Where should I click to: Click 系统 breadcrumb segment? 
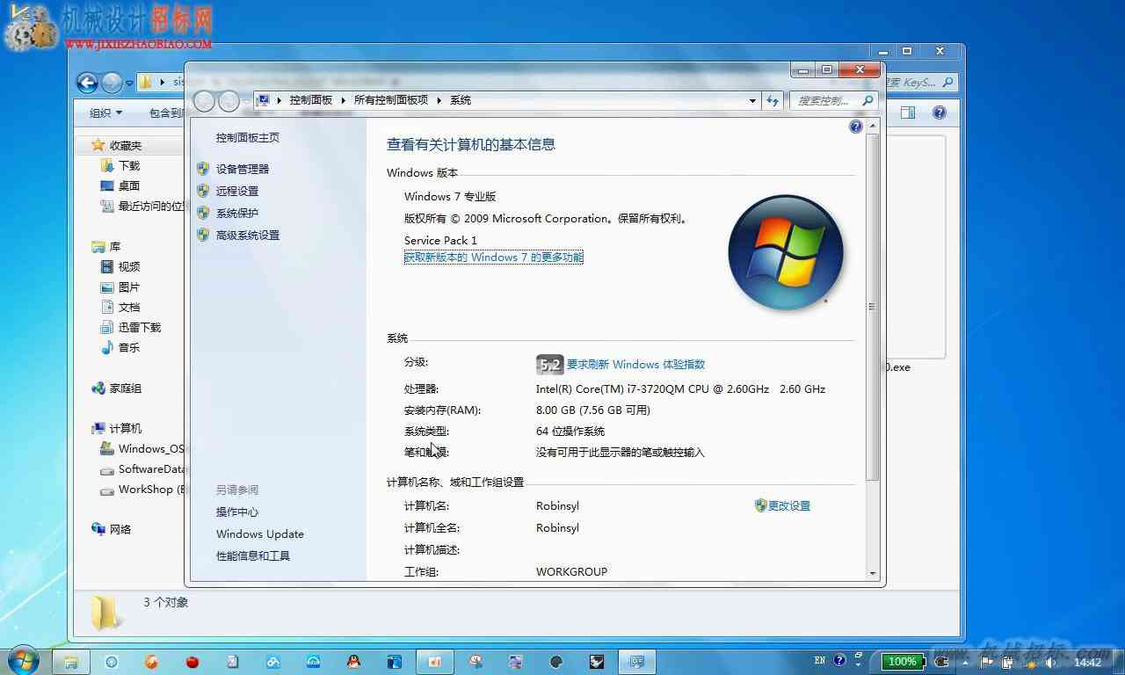461,100
